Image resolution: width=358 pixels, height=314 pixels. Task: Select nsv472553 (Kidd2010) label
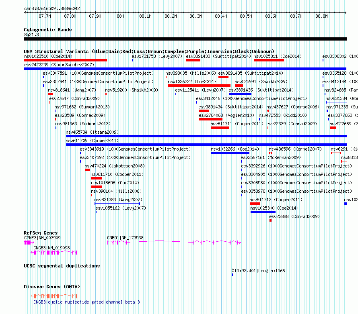(x=283, y=115)
